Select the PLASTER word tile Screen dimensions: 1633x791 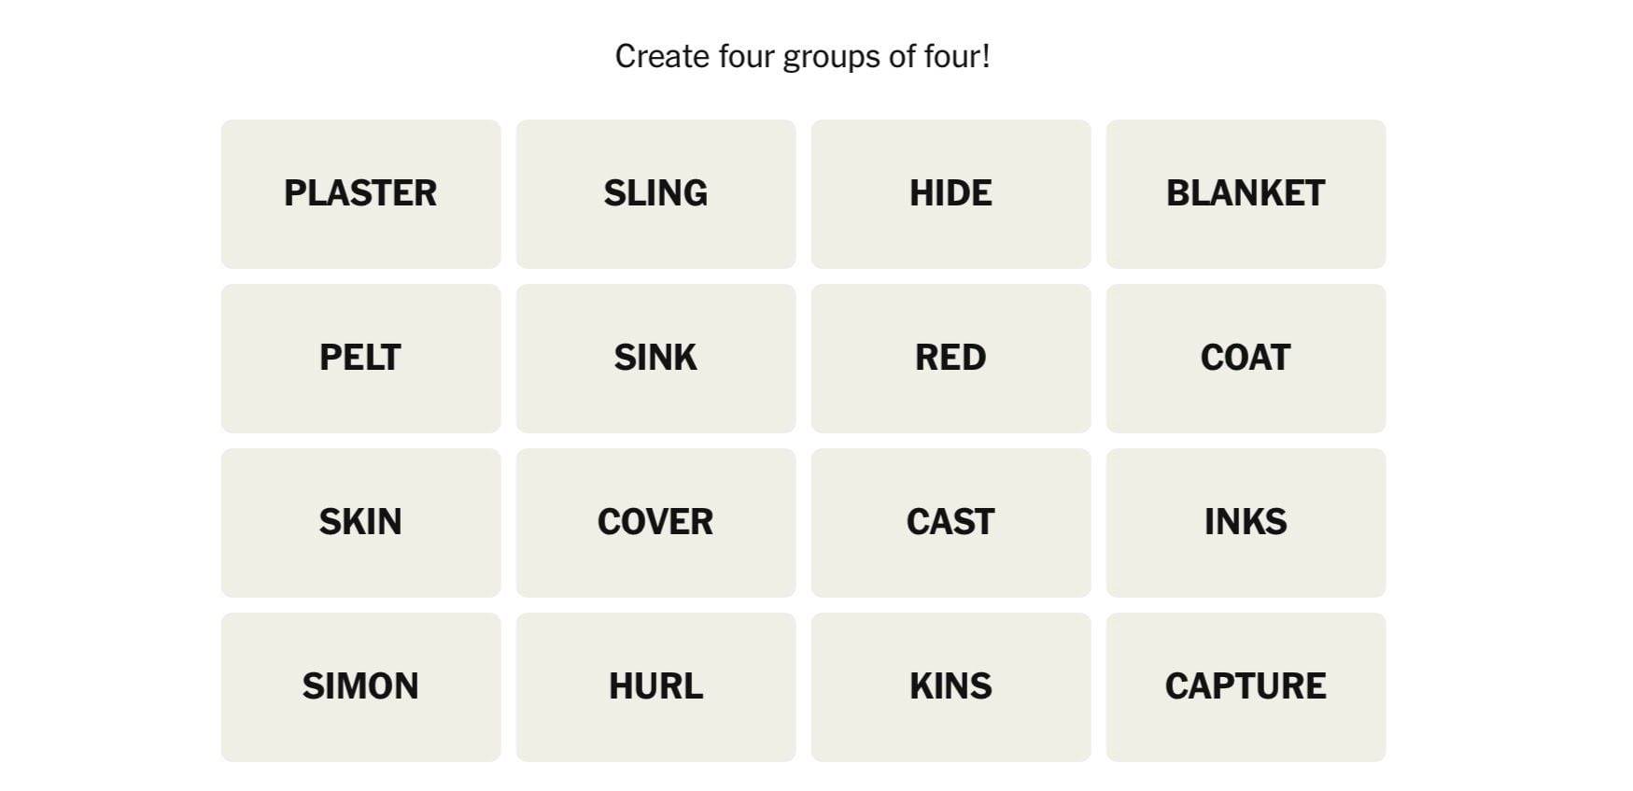point(360,193)
